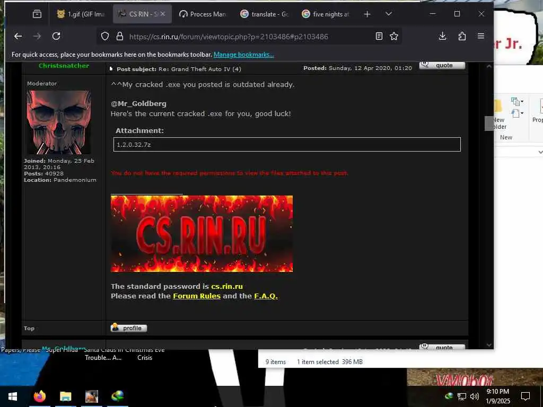Open the extensions puzzle icon
The height and width of the screenshot is (407, 543).
click(x=462, y=36)
